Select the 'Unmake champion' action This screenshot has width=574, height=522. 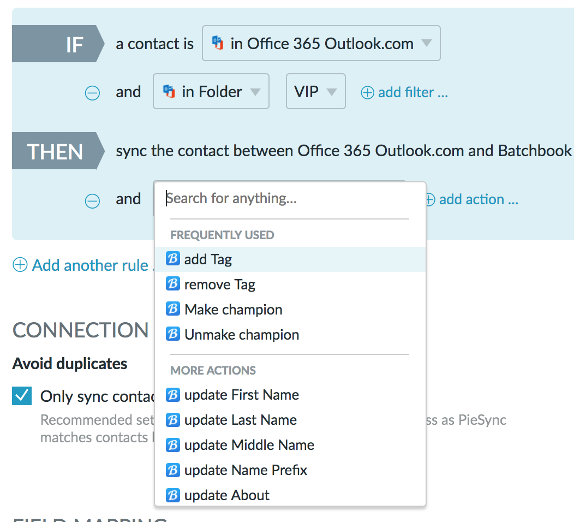(290, 335)
